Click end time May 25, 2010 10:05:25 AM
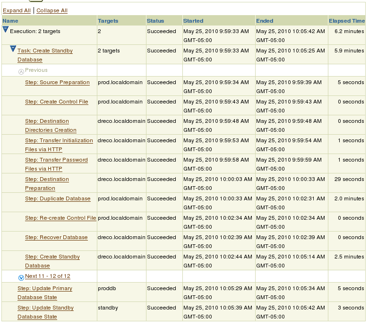The image size is (369, 327). coord(291,55)
